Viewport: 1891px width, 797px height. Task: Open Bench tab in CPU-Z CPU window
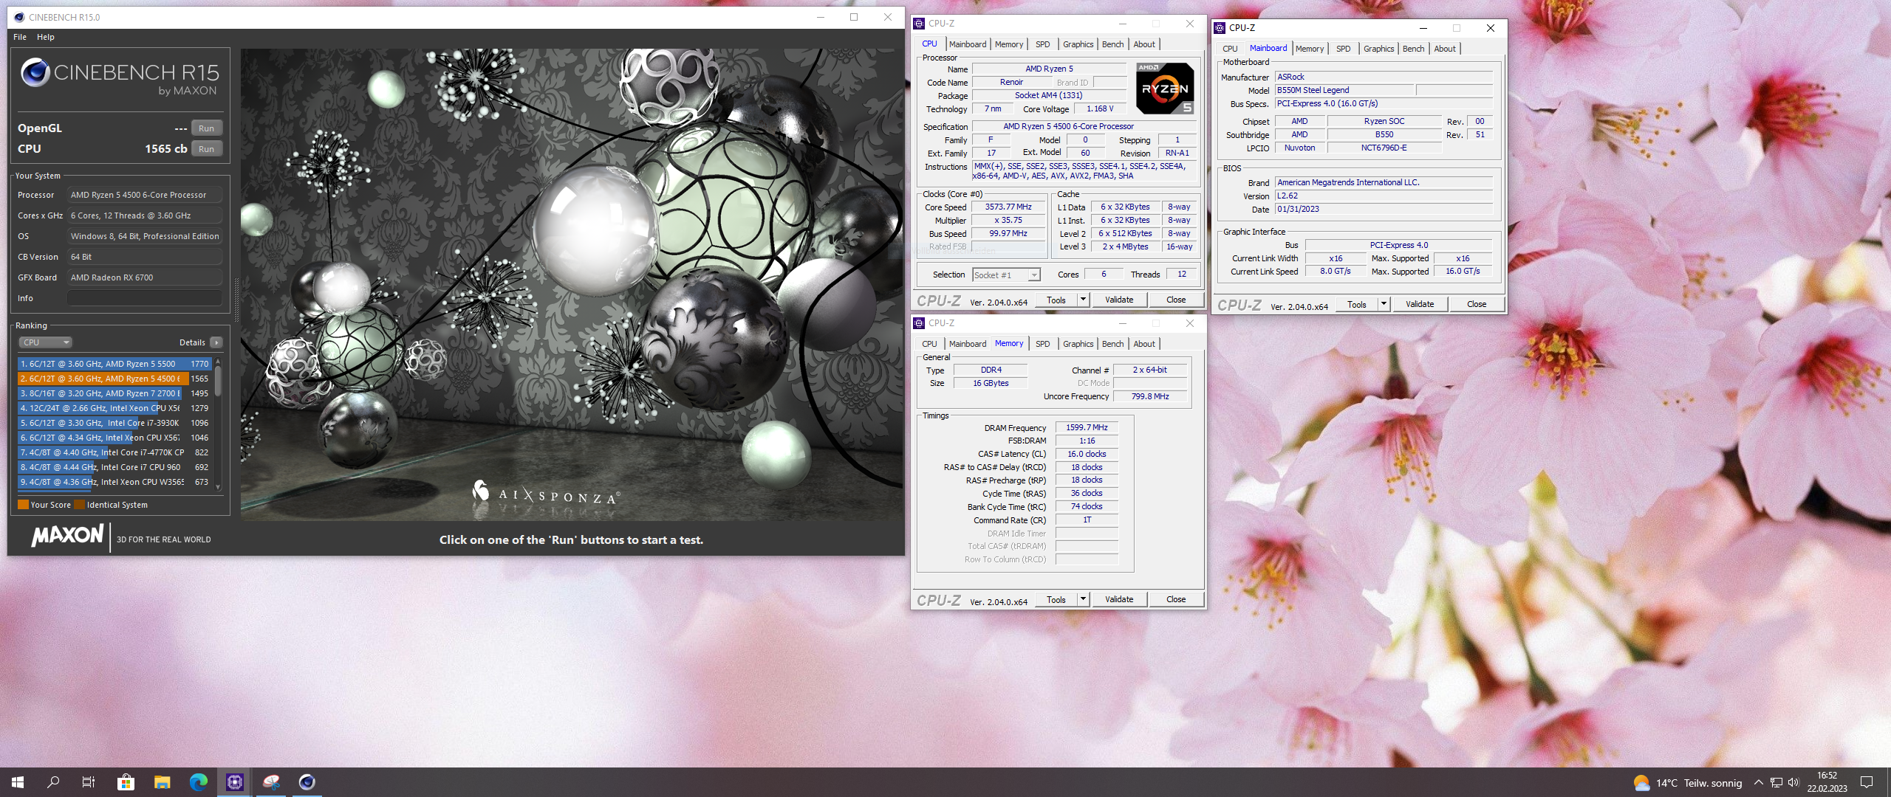(x=1112, y=44)
